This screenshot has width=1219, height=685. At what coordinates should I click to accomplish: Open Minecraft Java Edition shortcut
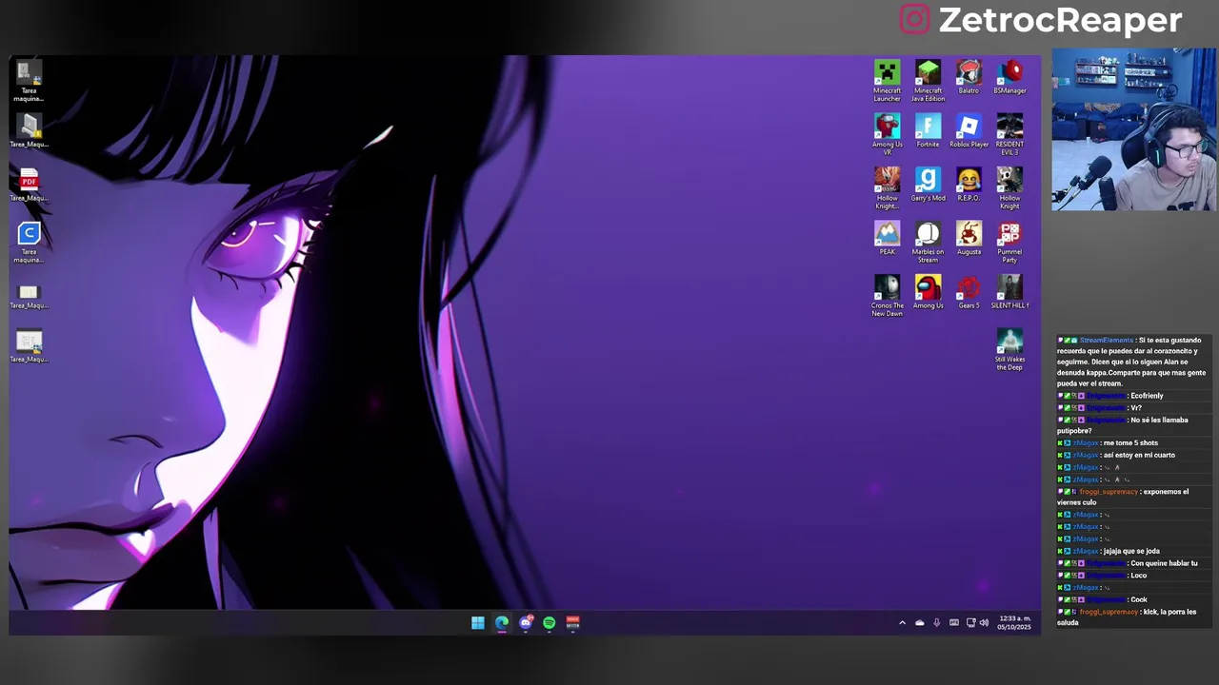tap(928, 81)
